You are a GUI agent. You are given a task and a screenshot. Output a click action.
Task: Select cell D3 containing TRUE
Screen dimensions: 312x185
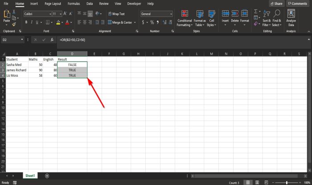tap(72, 70)
